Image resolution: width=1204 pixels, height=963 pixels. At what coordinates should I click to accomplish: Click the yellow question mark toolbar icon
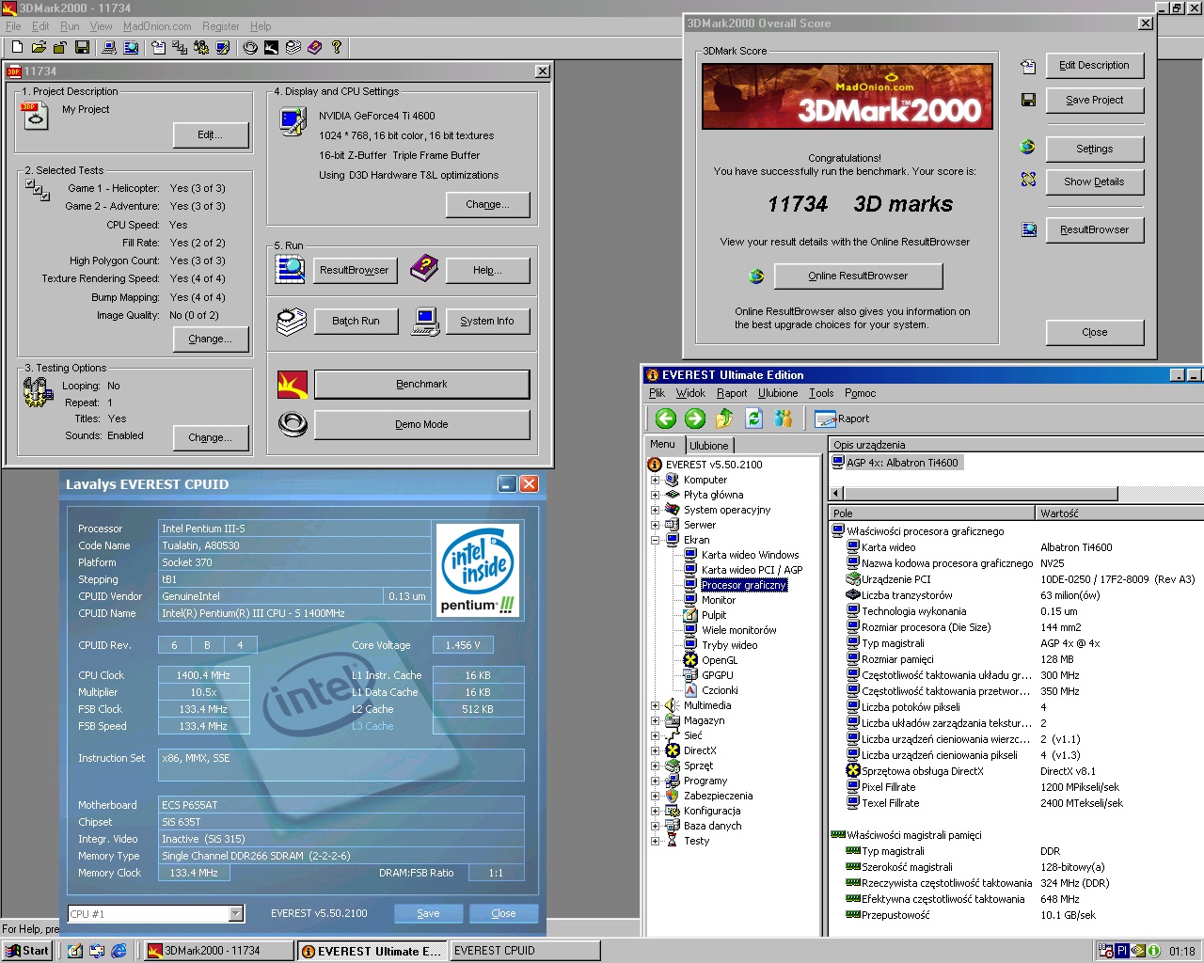(337, 47)
